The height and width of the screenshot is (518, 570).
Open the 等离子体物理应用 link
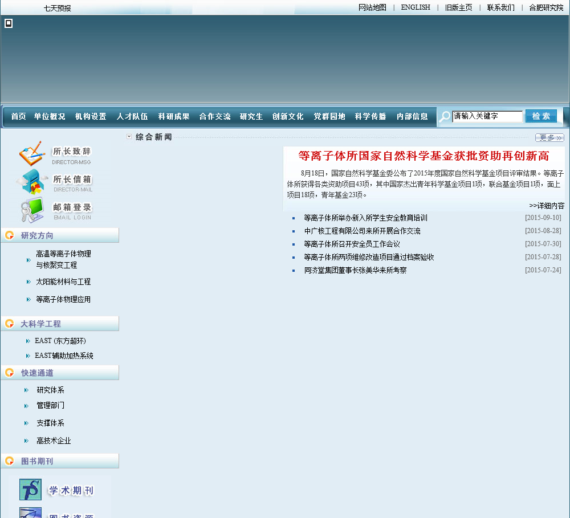coord(63,299)
